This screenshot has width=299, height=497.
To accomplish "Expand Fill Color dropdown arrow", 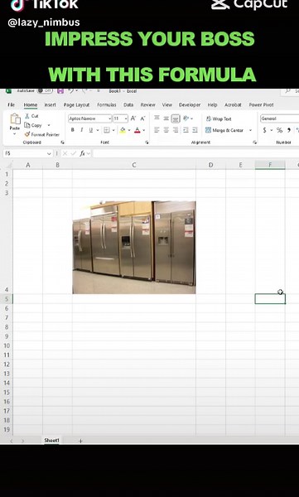I will pyautogui.click(x=129, y=130).
